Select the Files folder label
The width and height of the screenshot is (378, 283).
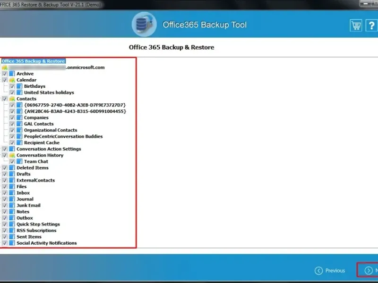(21, 186)
